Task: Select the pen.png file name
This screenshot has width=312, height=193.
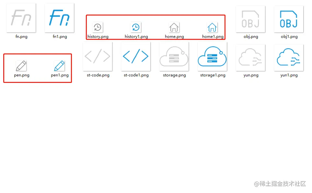Action: click(x=21, y=75)
